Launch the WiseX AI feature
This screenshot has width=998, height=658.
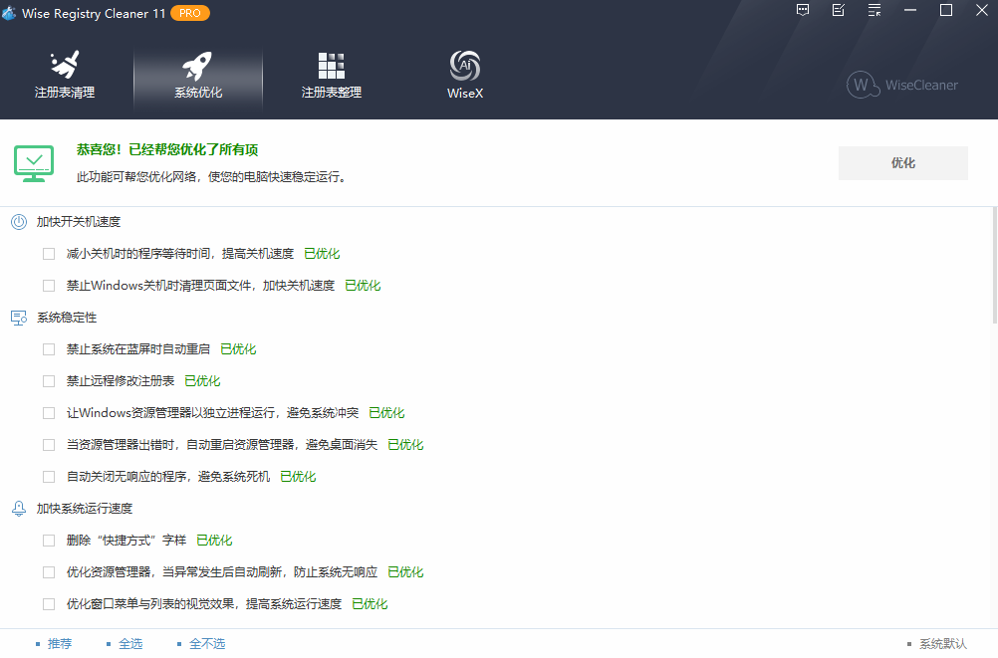[464, 75]
